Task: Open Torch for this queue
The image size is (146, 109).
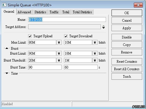Action: tap(127, 77)
